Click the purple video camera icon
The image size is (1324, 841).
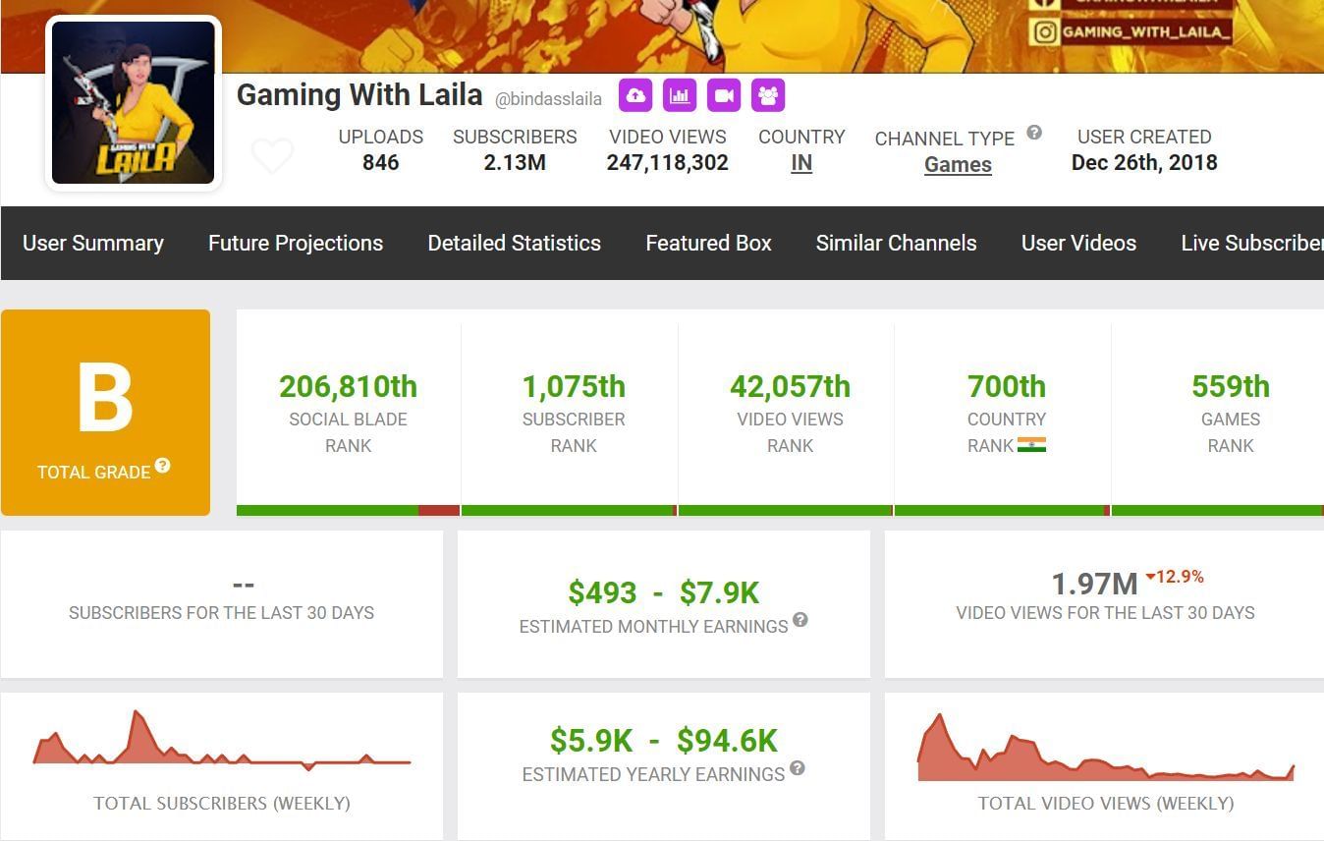pos(724,95)
